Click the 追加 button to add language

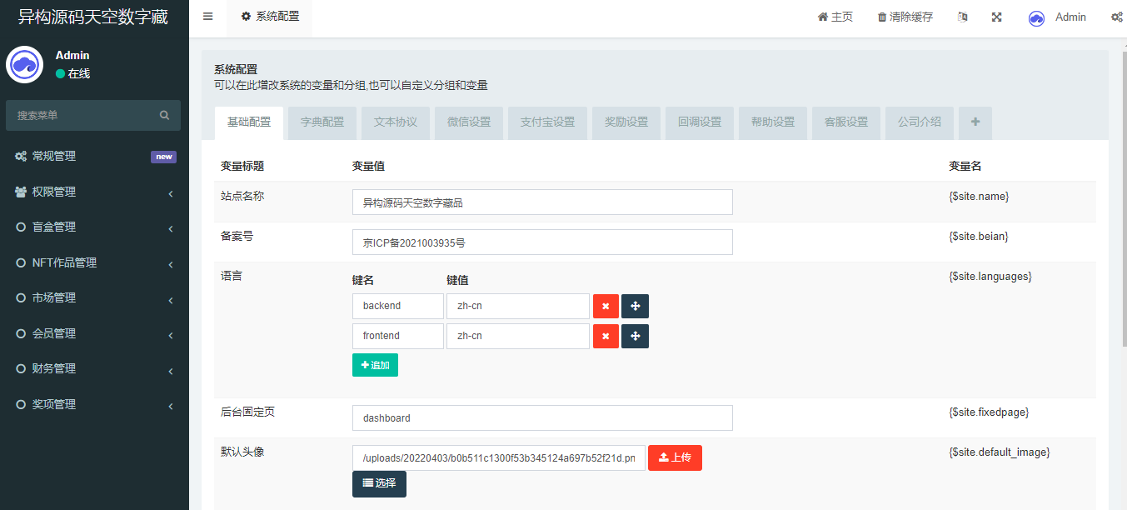pos(375,366)
